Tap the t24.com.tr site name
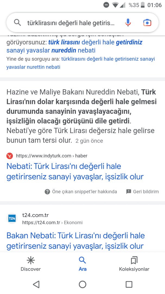165x294 pixels. pyautogui.click(x=35, y=215)
